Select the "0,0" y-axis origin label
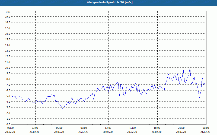Screen dimensions: 217x135 [x=8, y=124]
